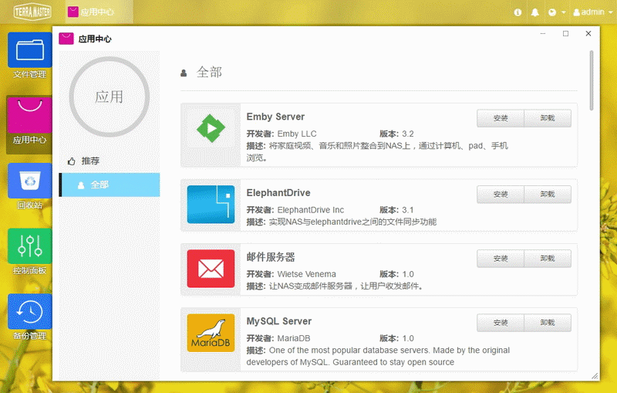Click the info icon in top bar
617x393 pixels.
518,12
